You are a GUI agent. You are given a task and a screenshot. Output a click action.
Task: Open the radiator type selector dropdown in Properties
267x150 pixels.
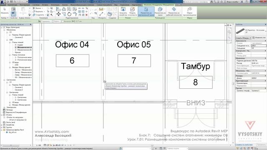tap(266, 31)
